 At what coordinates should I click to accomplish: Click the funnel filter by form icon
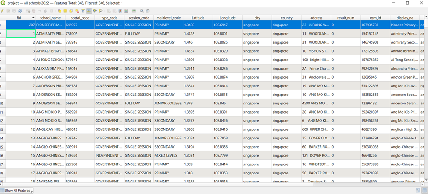tap(83, 11)
